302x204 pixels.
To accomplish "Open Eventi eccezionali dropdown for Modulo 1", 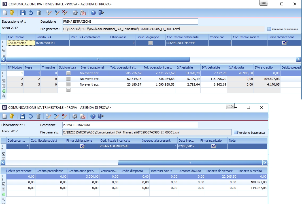I will pos(93,73).
